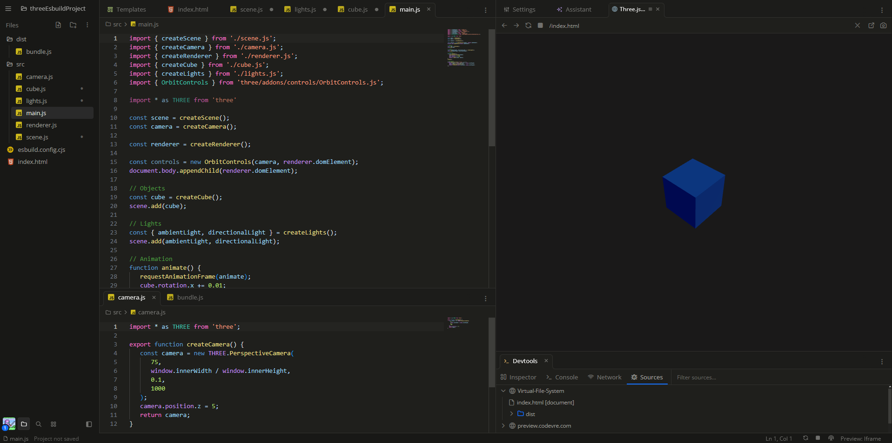Expand the dist folder in Sources tree
The height and width of the screenshot is (443, 892).
[511, 414]
